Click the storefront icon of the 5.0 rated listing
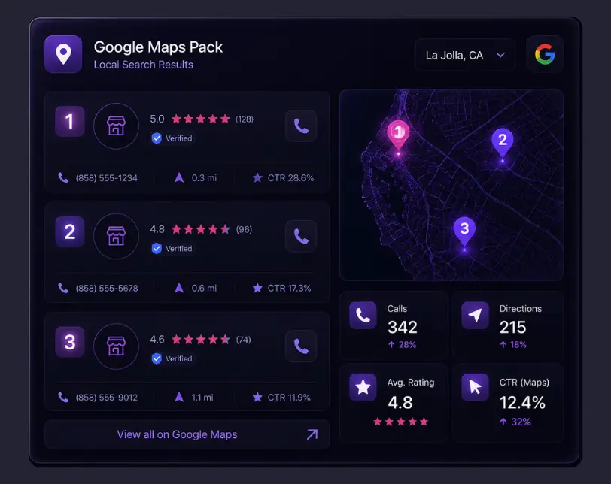The width and height of the screenshot is (611, 484). point(116,126)
